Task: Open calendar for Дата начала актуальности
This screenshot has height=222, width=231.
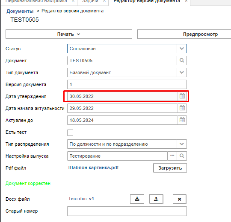Action: 182,108
